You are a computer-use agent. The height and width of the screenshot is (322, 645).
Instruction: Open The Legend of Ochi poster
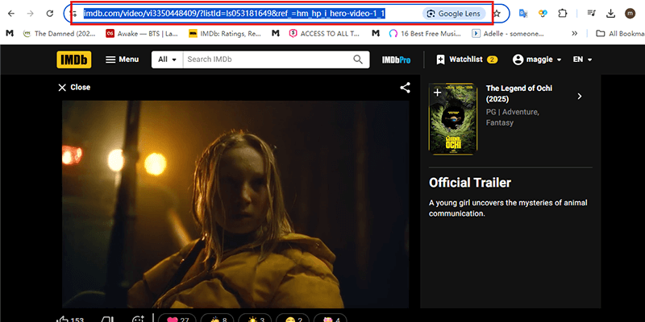[x=453, y=119]
